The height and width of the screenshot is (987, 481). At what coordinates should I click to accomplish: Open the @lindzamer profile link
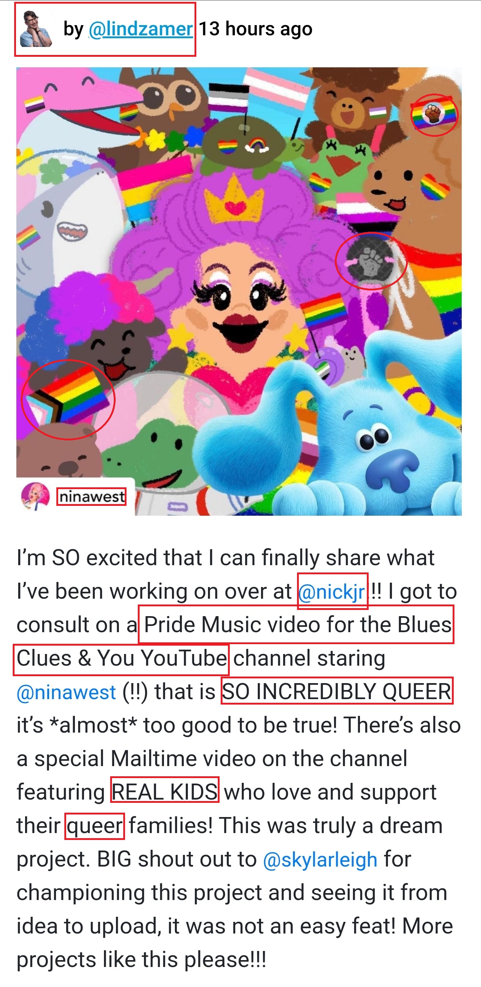pyautogui.click(x=140, y=29)
